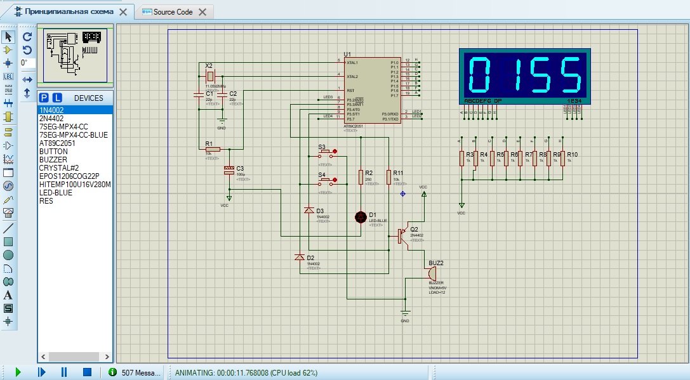
Task: Select 1N4002 in the devices list
Action: tap(76, 110)
